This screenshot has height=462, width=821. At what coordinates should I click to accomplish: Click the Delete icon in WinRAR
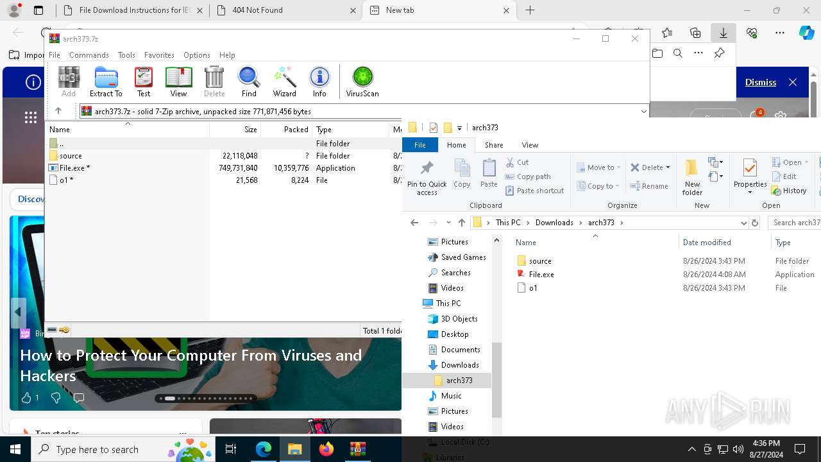(x=214, y=81)
